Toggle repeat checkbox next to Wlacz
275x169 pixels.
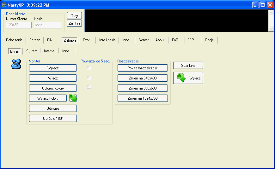pyautogui.click(x=89, y=78)
